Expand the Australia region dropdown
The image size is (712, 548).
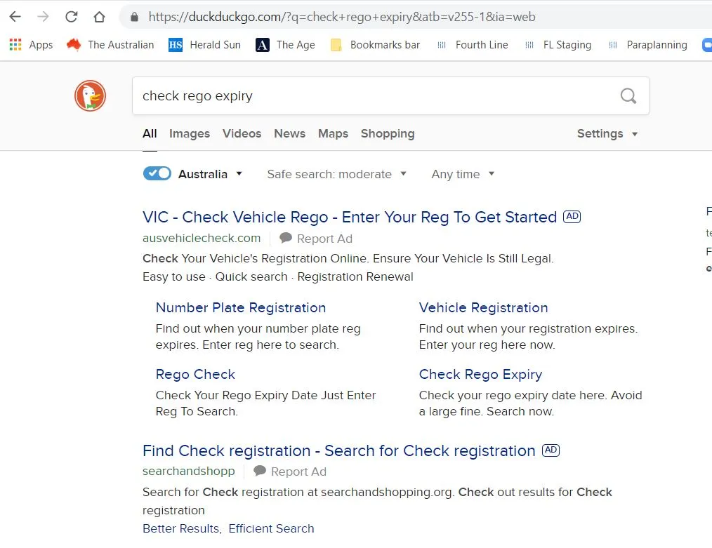click(x=210, y=174)
